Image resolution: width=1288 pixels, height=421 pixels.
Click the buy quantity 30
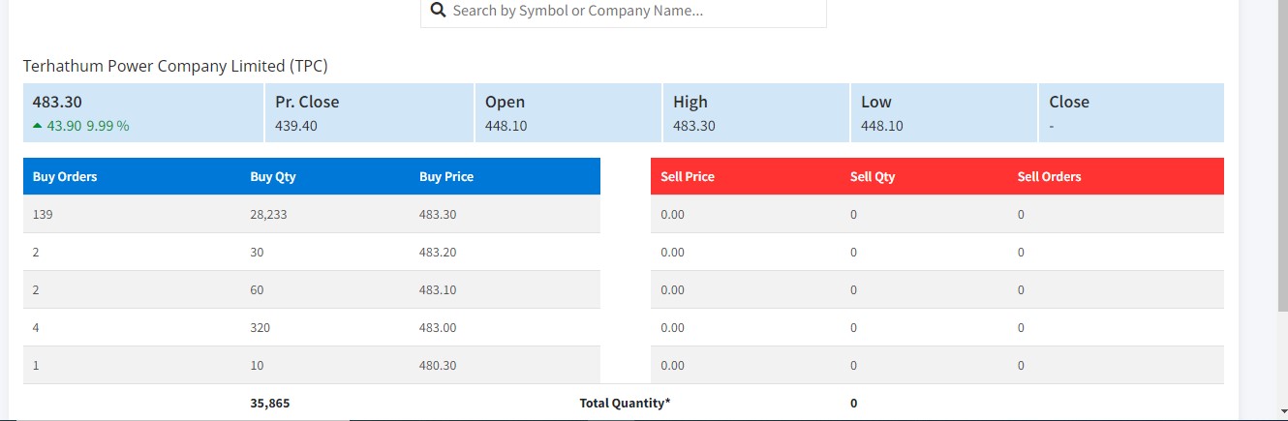pos(257,253)
